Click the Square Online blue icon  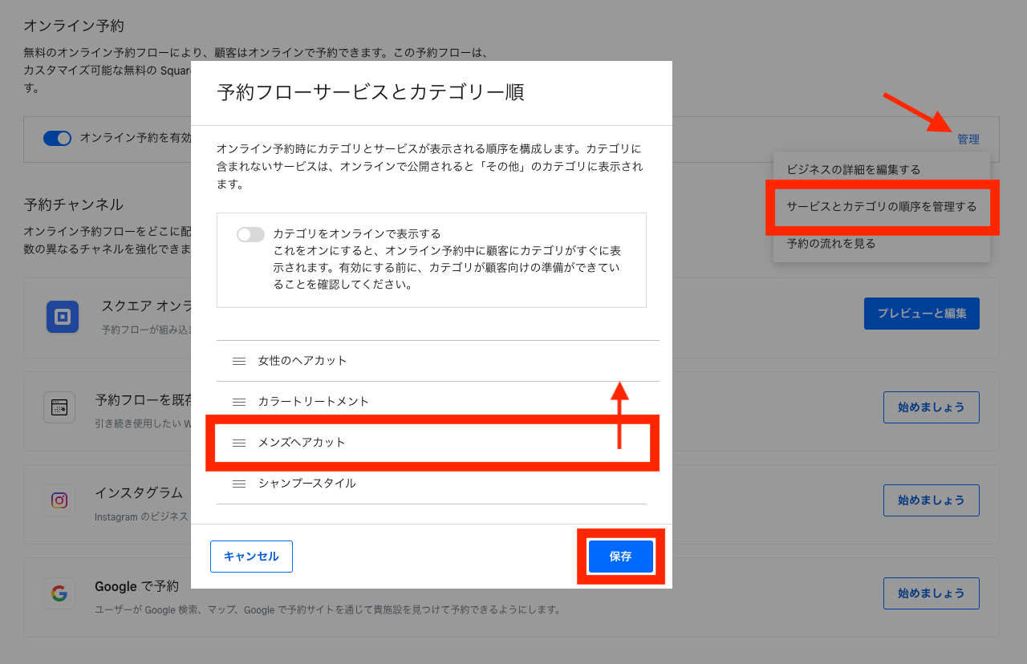(x=63, y=317)
